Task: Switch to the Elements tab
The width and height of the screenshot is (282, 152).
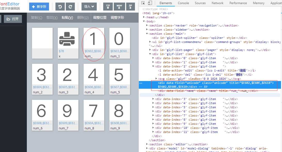Action: coord(166,3)
